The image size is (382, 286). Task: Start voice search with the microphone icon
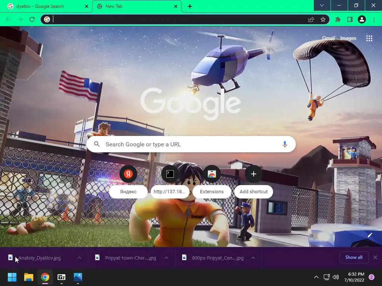pos(285,144)
